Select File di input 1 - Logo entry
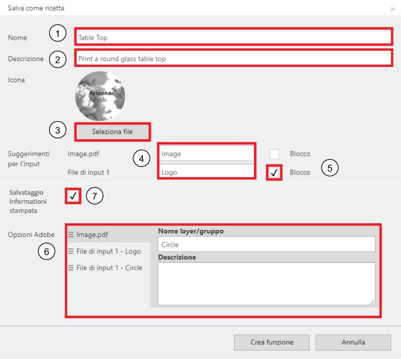This screenshot has height=359, width=401. (x=109, y=251)
